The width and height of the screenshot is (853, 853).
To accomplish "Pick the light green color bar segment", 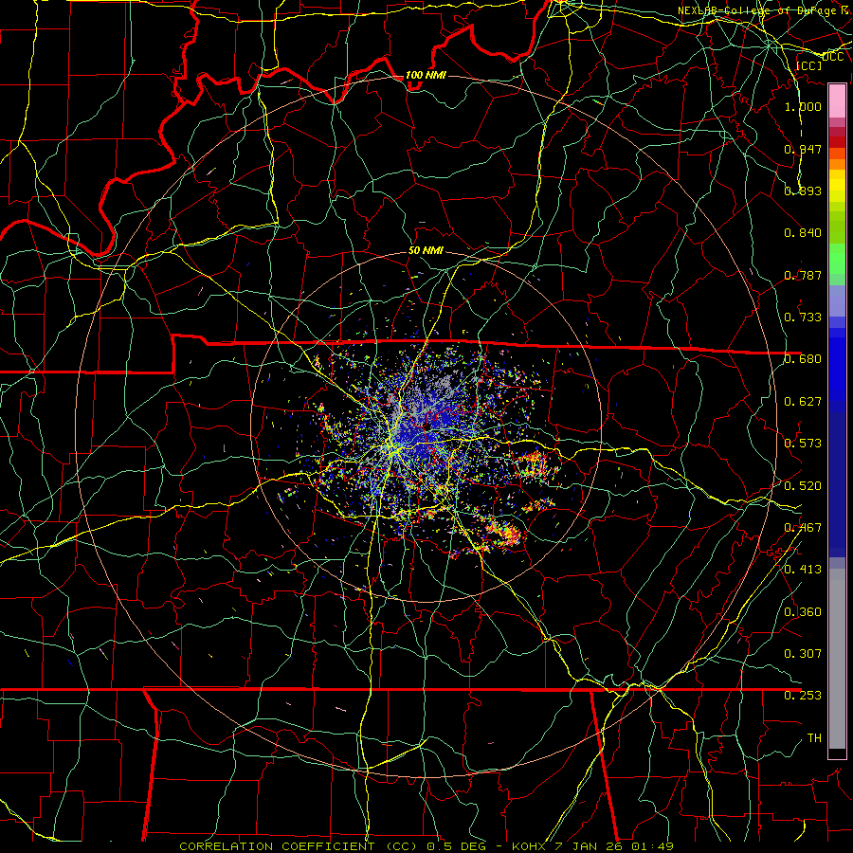I will [837, 259].
